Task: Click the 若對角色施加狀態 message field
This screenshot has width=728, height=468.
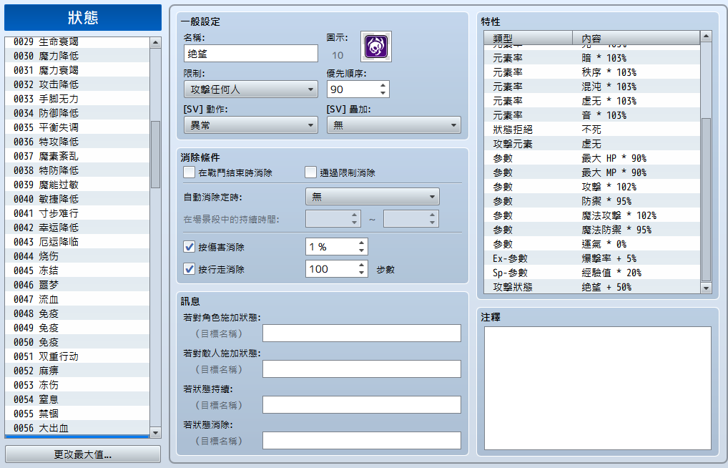Action: (362, 333)
